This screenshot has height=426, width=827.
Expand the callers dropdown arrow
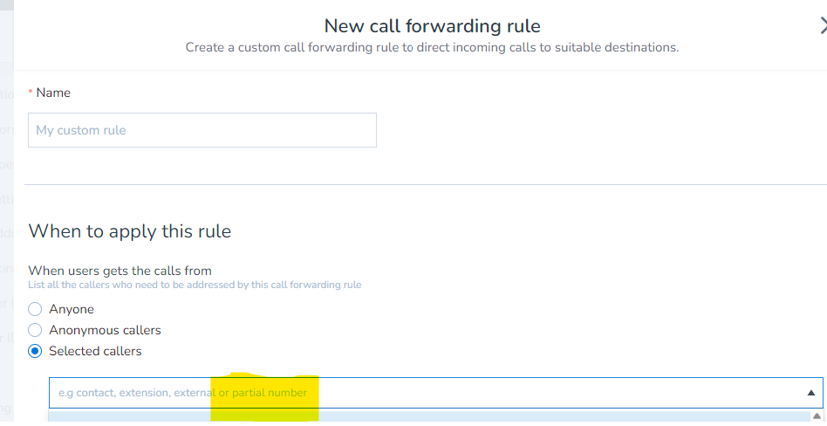811,393
